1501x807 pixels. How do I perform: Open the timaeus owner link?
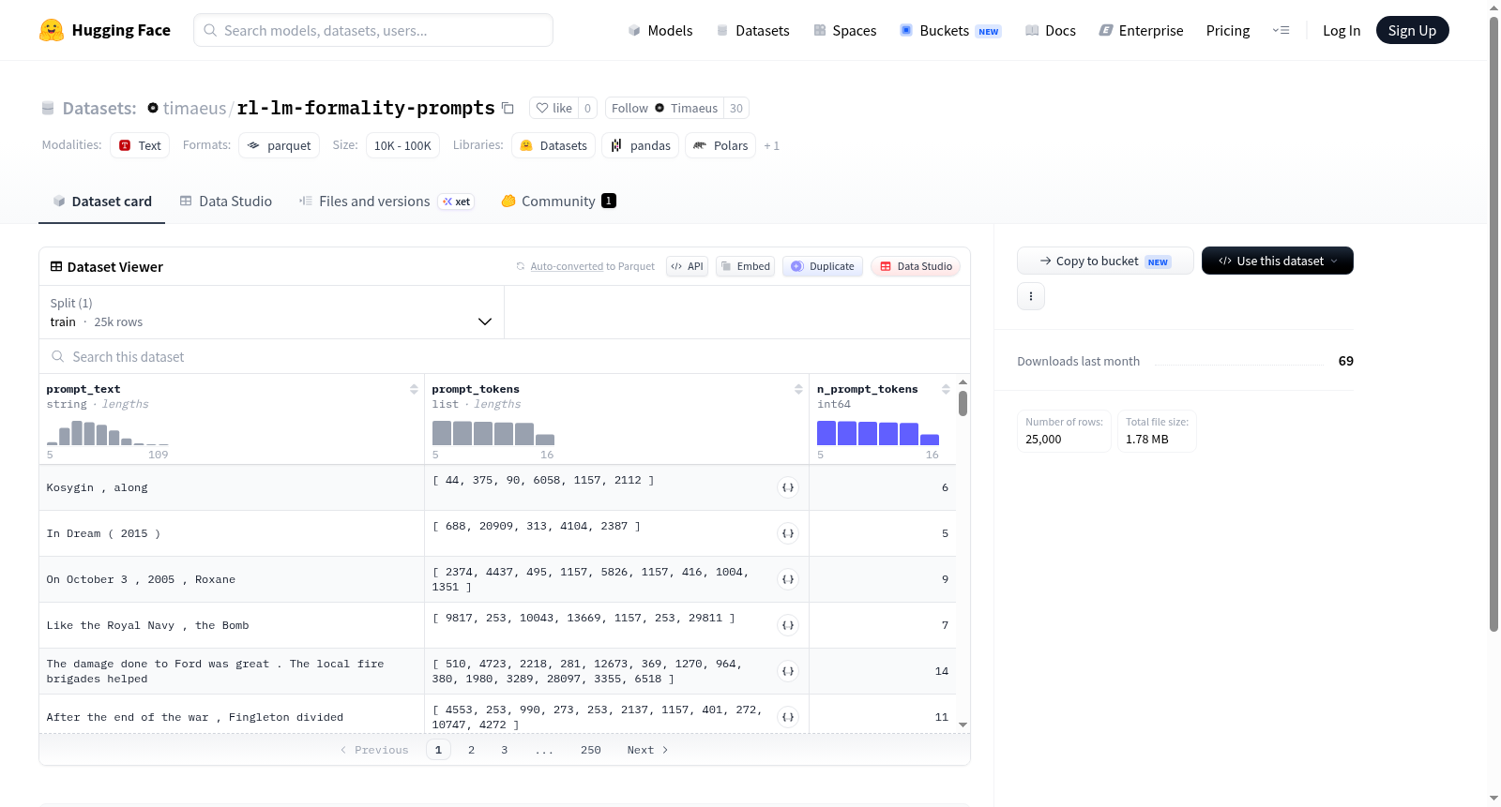pyautogui.click(x=194, y=108)
